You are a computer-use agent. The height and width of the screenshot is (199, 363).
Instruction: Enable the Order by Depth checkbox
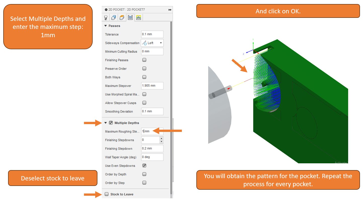click(144, 174)
